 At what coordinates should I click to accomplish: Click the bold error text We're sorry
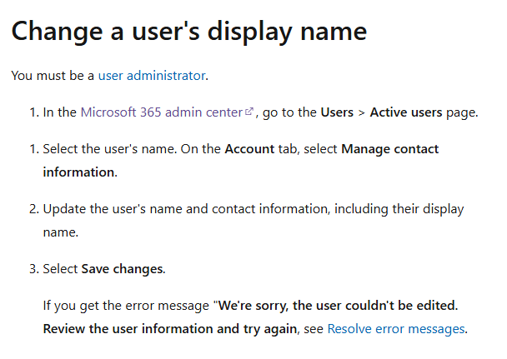(253, 306)
